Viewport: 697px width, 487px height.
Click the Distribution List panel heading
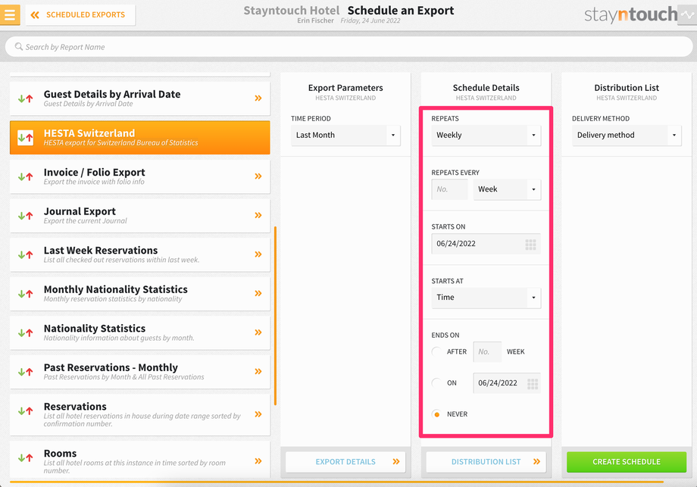click(627, 88)
